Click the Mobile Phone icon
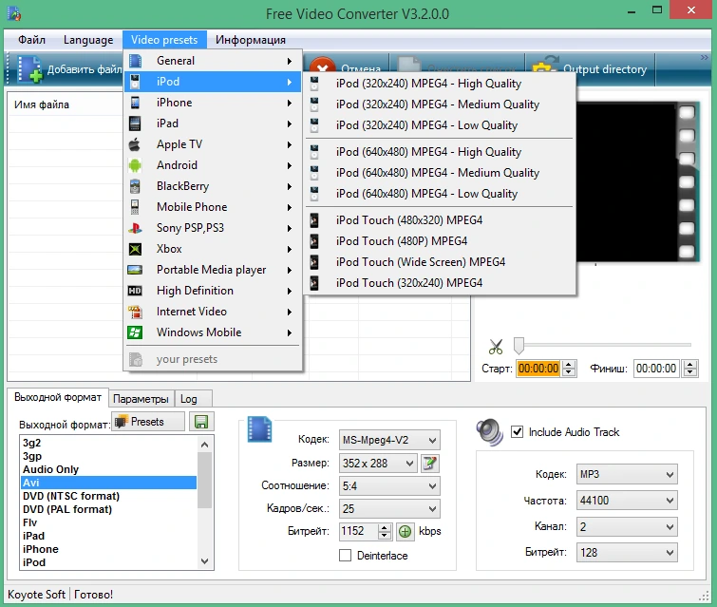This screenshot has height=607, width=717. tap(135, 207)
